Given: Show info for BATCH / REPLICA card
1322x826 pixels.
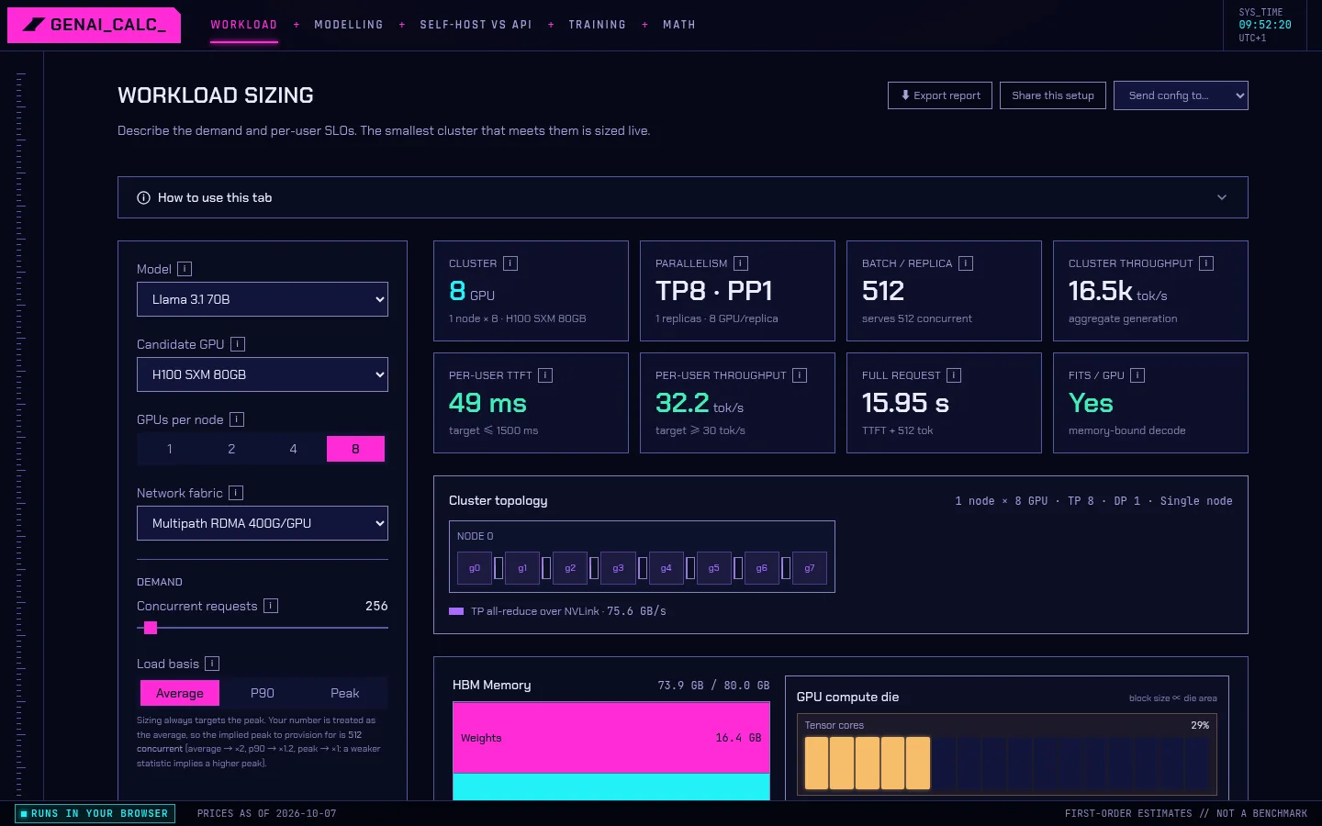Looking at the screenshot, I should tap(966, 263).
